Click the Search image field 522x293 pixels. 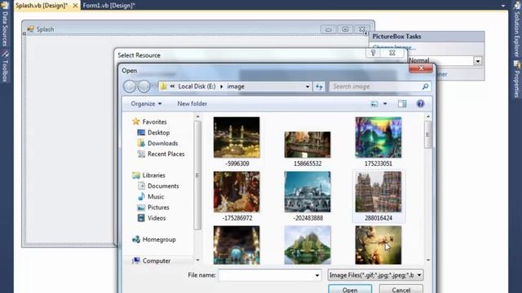(x=376, y=87)
